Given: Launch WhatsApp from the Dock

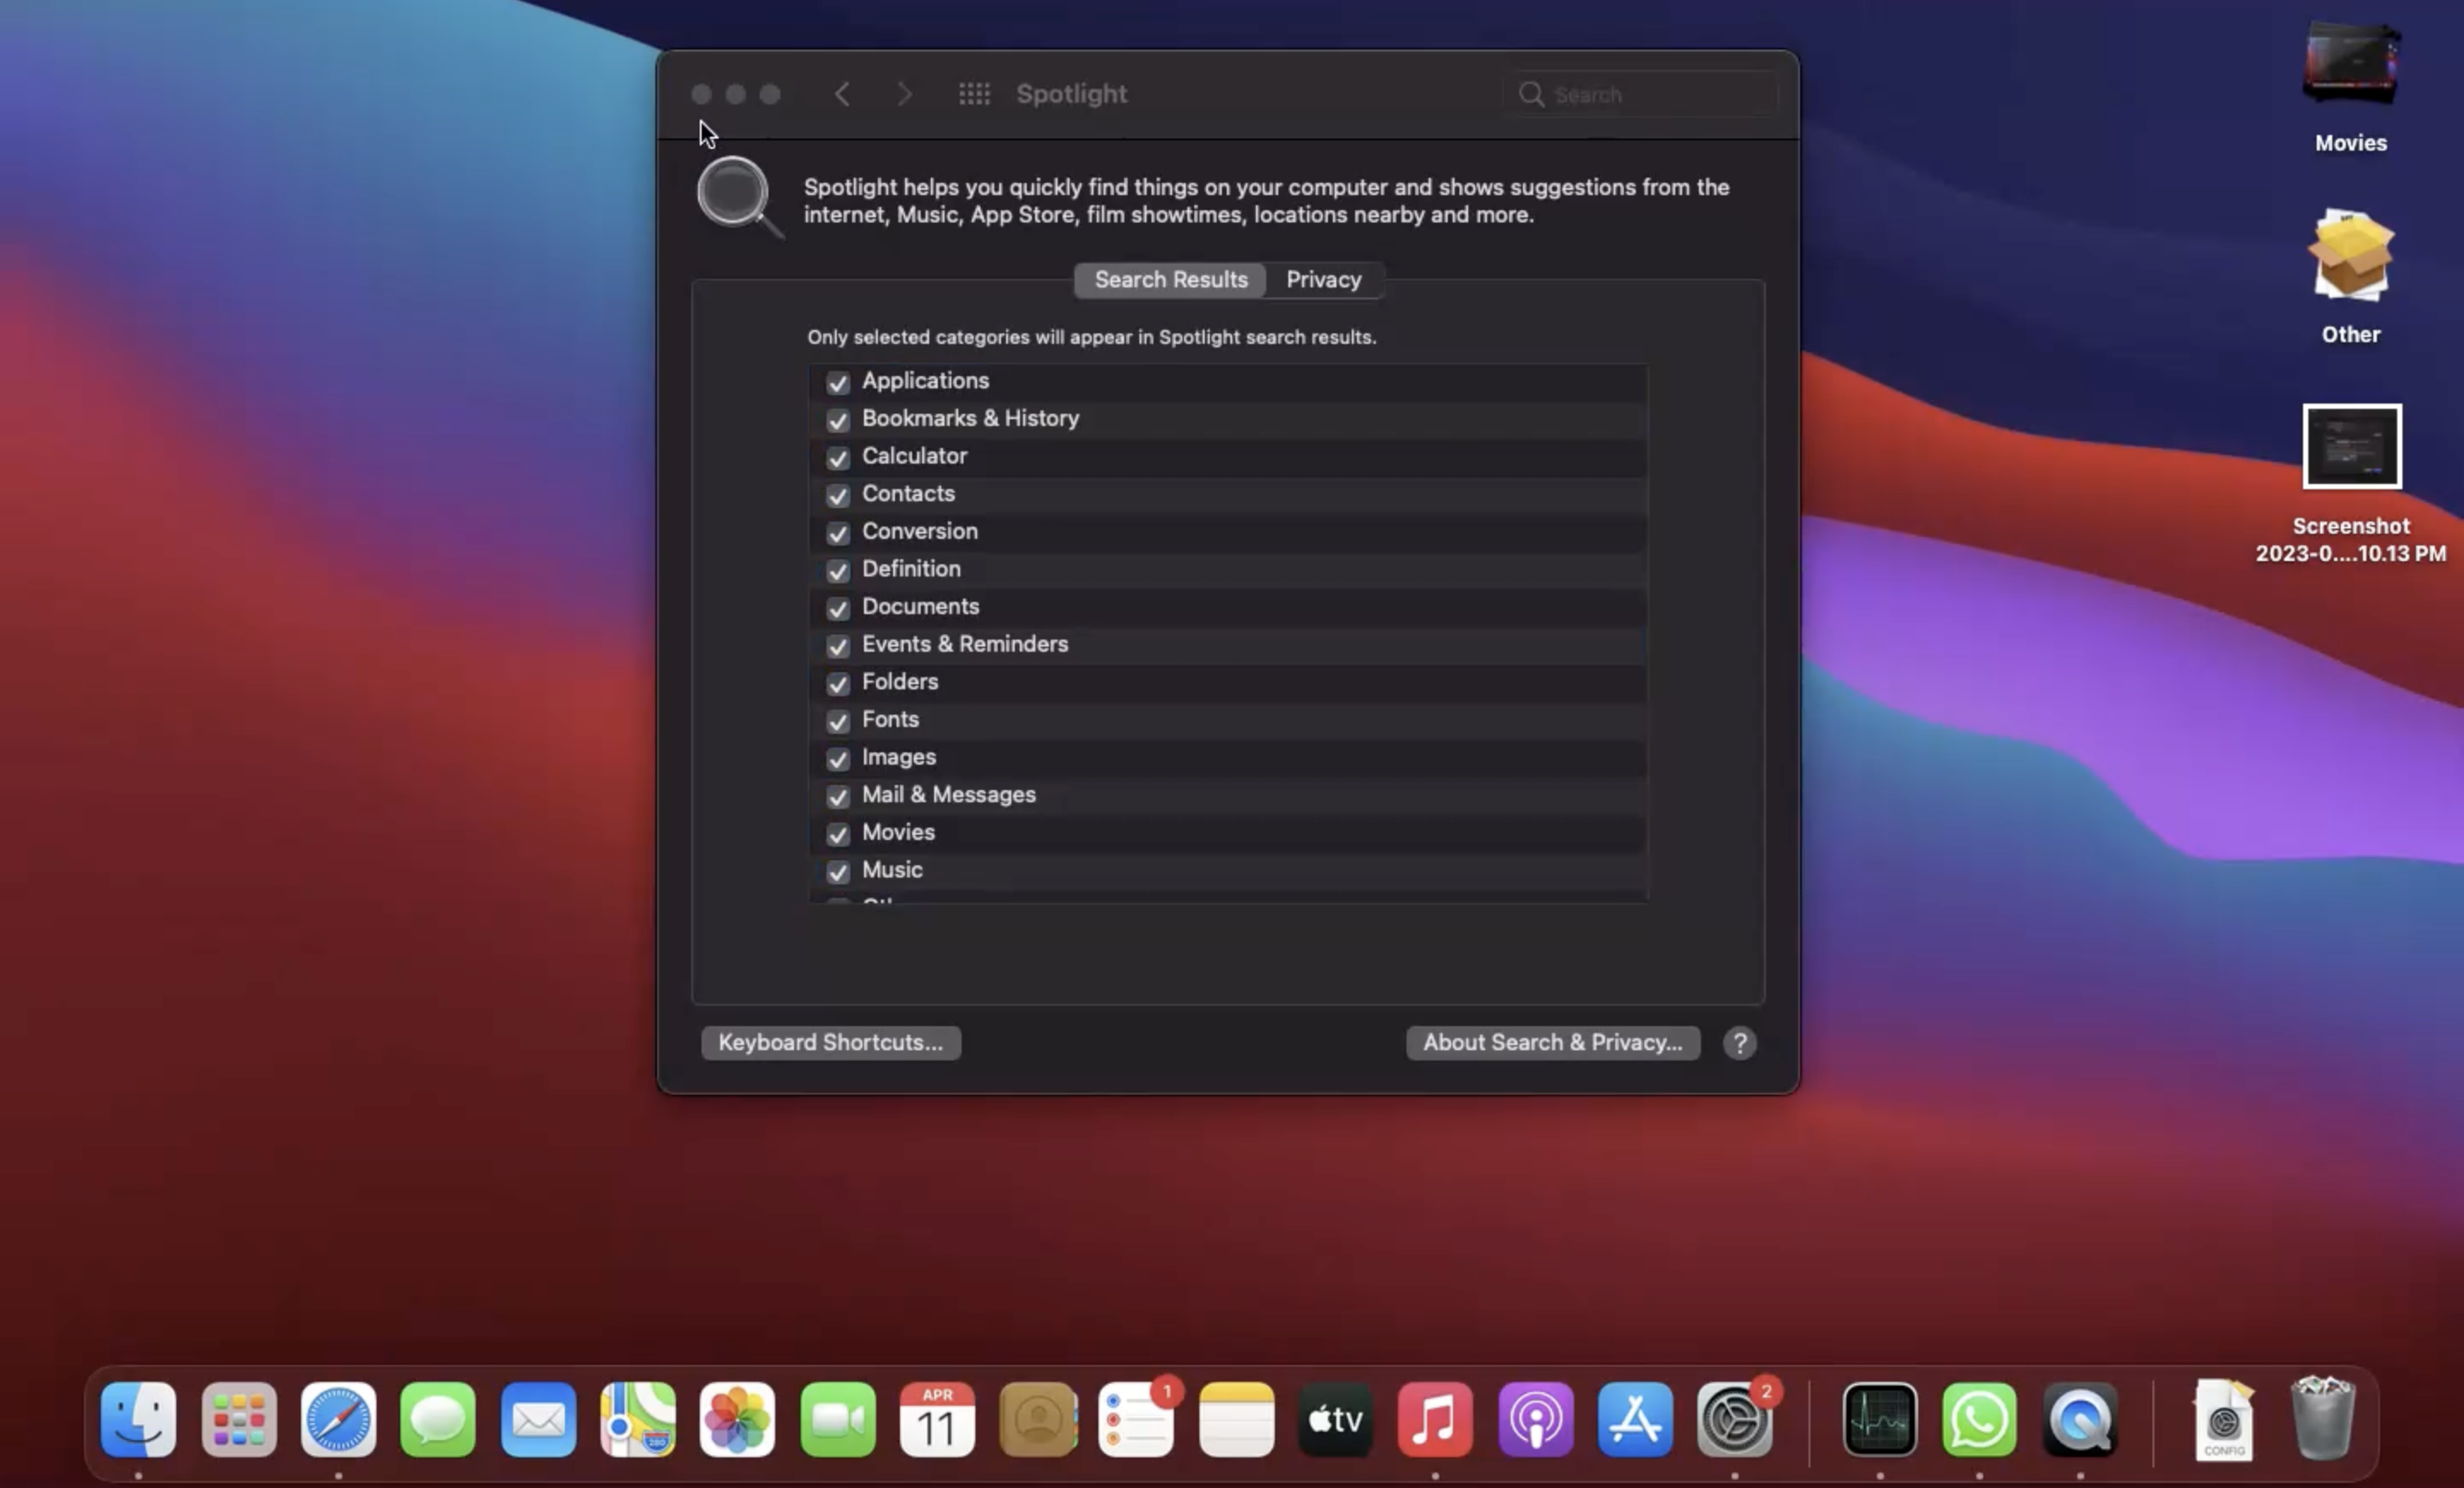Looking at the screenshot, I should [1979, 1419].
